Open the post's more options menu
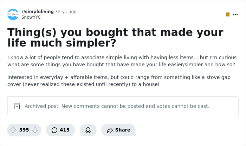Image resolution: width=246 pixels, height=146 pixels. tap(235, 14)
